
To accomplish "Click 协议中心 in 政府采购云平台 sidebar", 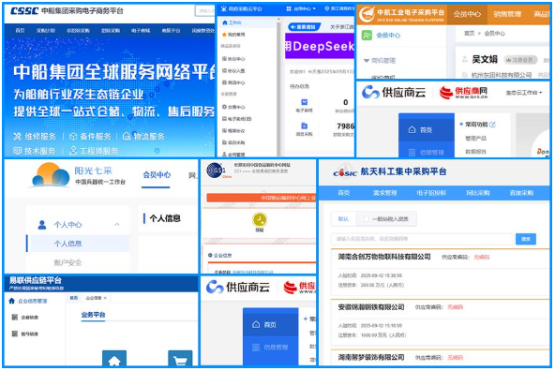I will (236, 59).
